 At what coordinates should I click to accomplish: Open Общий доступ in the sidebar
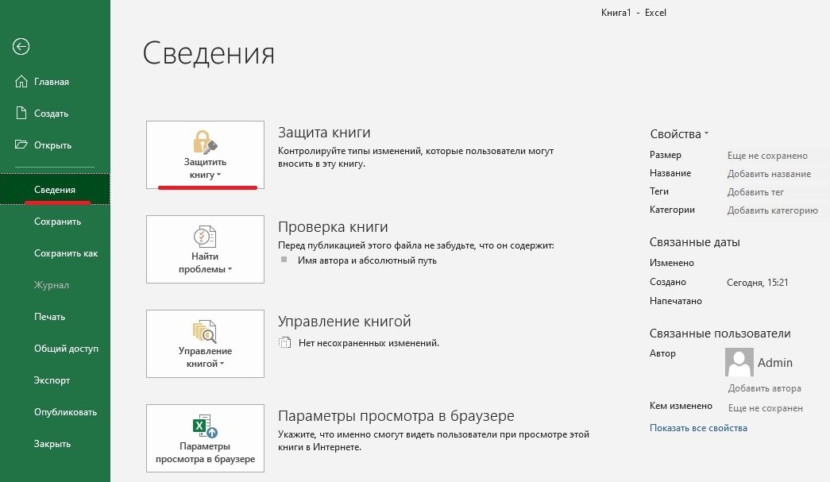click(x=55, y=348)
